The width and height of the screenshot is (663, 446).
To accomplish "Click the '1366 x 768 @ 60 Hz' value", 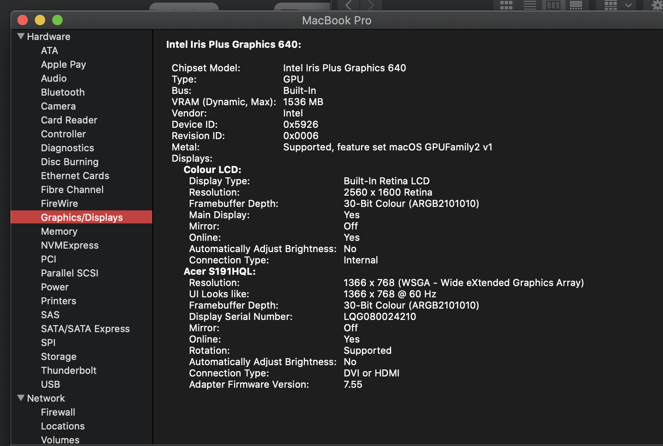I will [x=390, y=294].
